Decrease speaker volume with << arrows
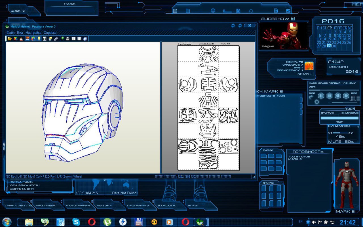 pos(330,133)
